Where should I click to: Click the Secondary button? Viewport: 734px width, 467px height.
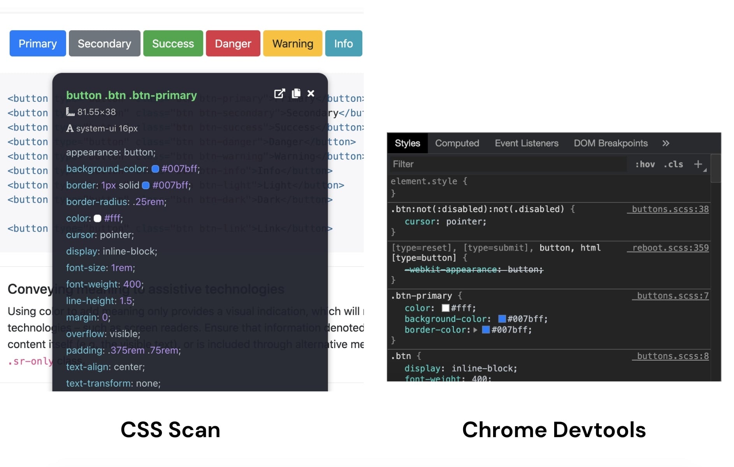(x=105, y=44)
